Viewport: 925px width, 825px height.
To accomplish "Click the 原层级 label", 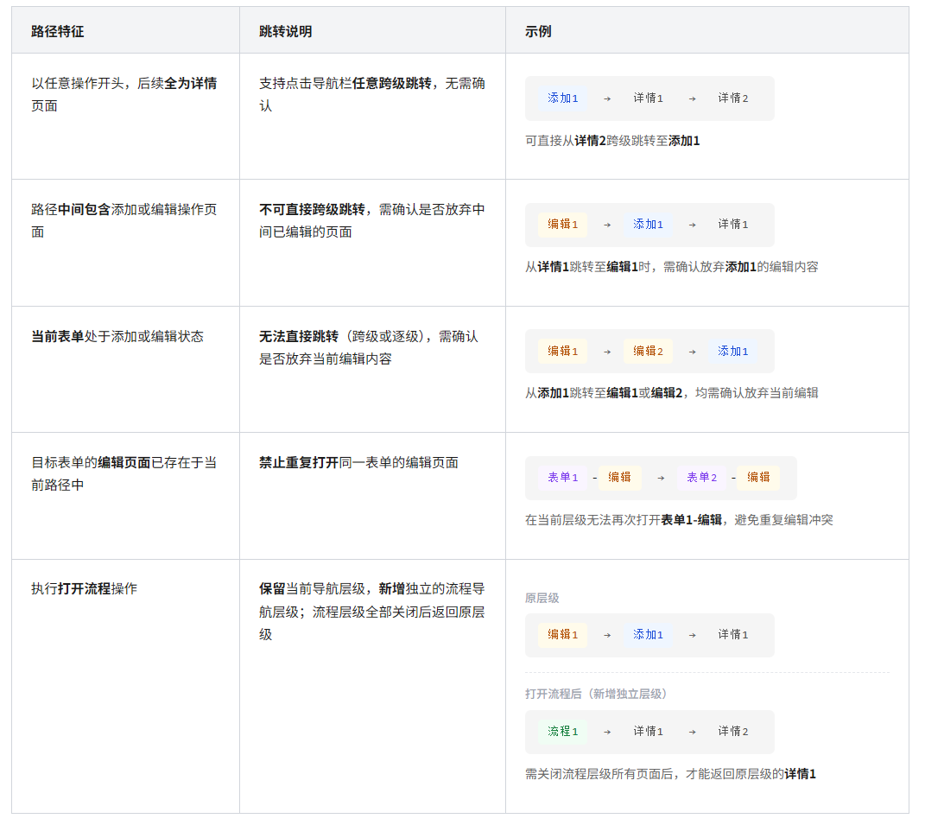I will pyautogui.click(x=542, y=598).
